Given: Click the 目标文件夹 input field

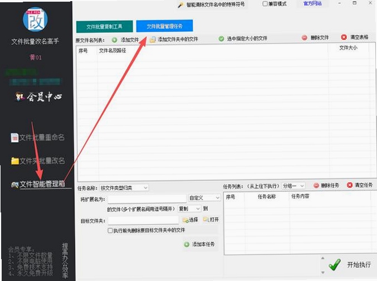Looking at the screenshot, I should click(143, 220).
